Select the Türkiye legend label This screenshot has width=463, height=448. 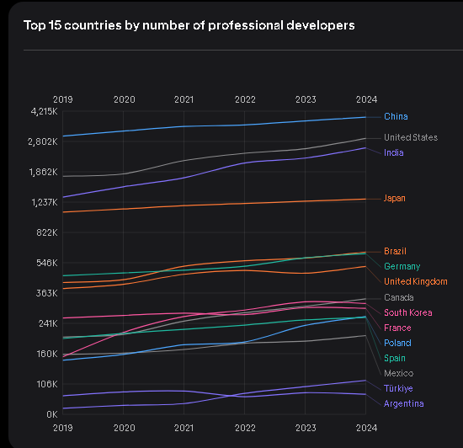pos(398,389)
